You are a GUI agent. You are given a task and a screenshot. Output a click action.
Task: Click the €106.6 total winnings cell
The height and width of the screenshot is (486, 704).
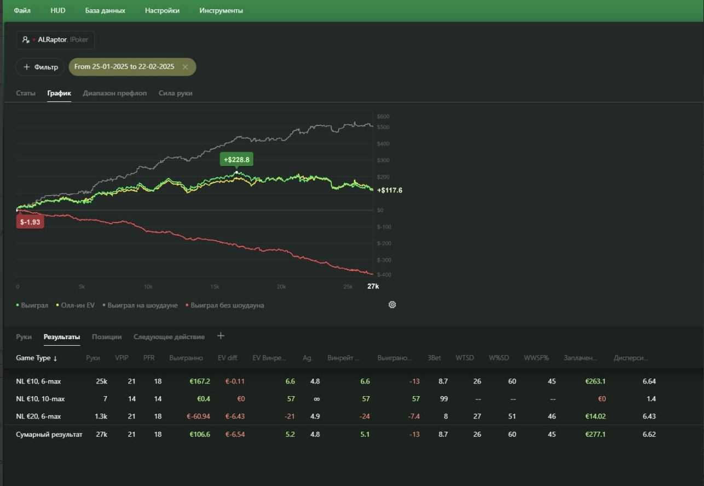(x=200, y=434)
